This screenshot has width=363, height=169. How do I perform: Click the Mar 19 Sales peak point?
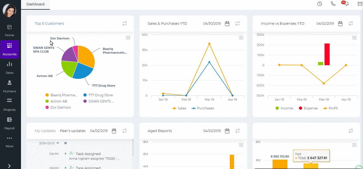point(209,44)
